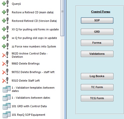Select 907D2 Delete Briefings - staff left

point(33,72)
